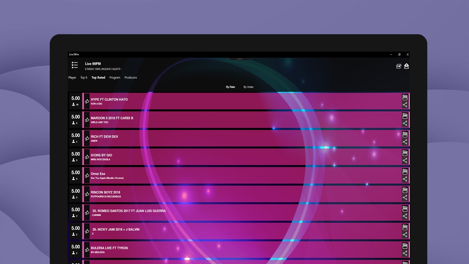Open video for MAROON 5 Girls Like You

(405, 116)
